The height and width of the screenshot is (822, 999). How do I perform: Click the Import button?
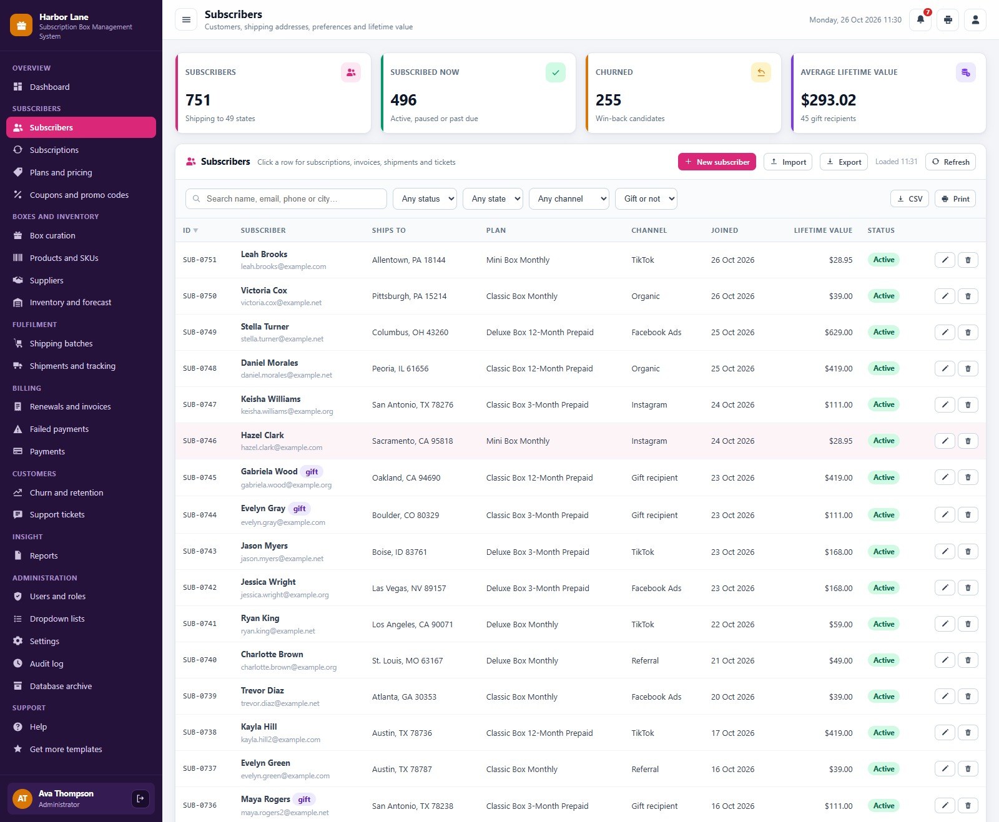(x=788, y=162)
